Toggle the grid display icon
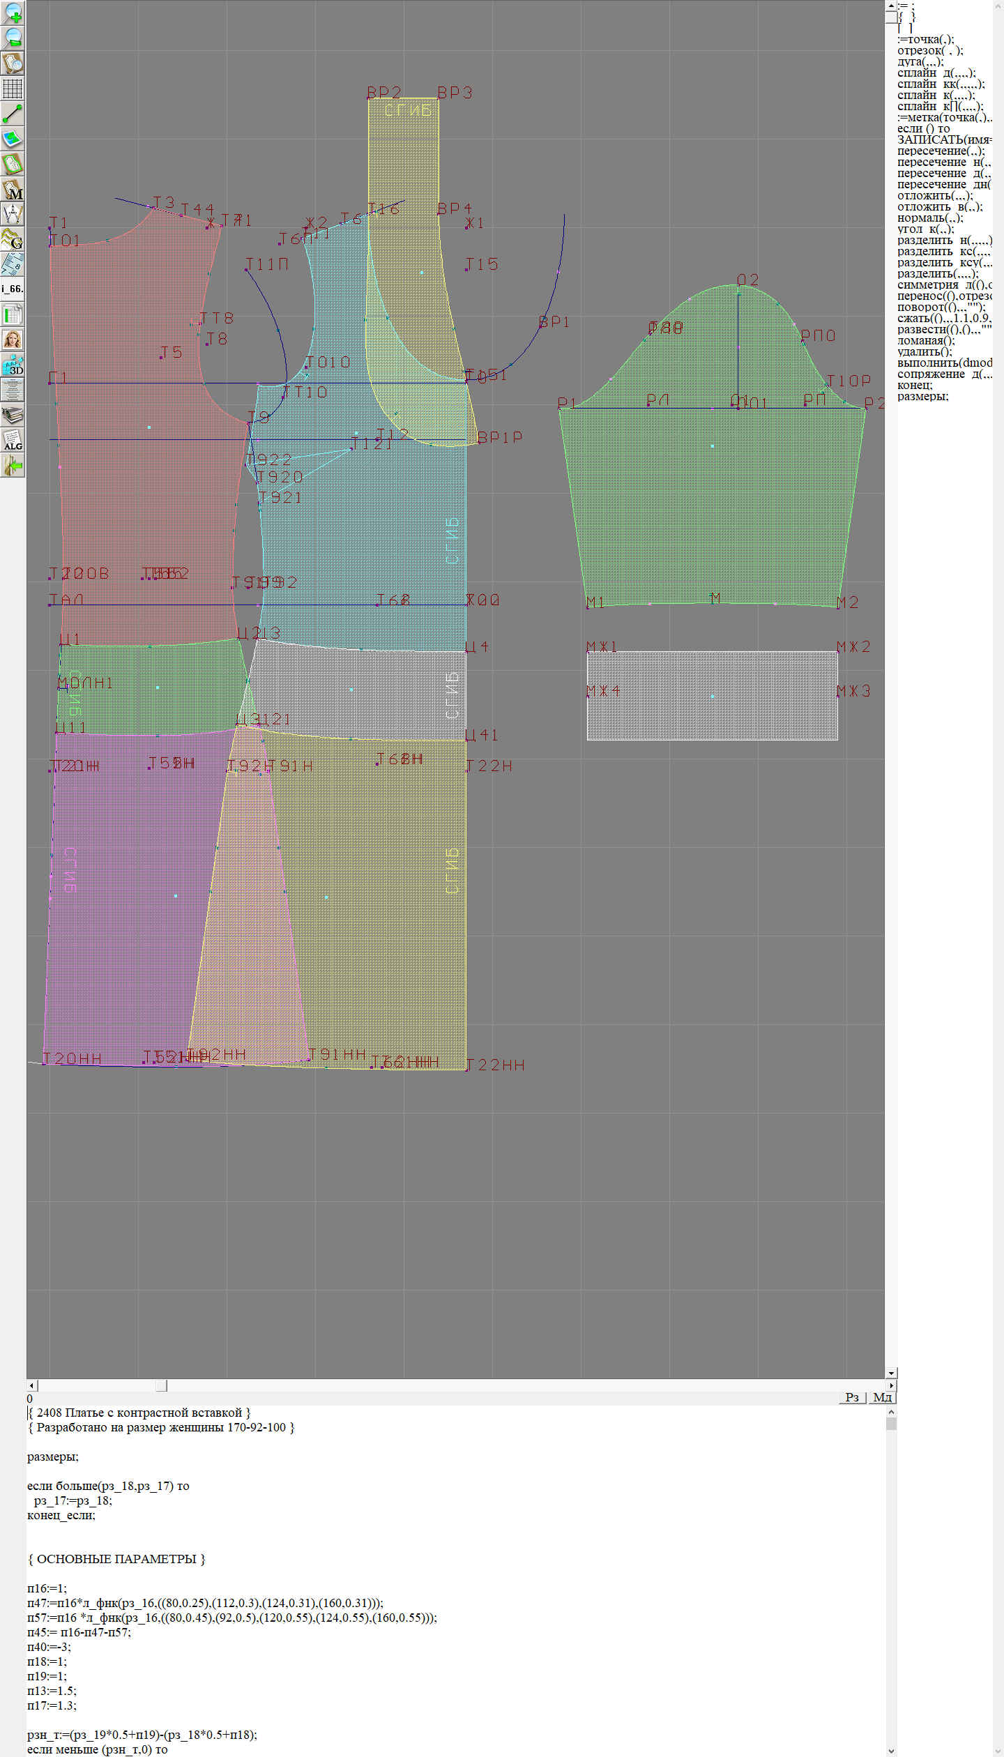This screenshot has width=1004, height=1757. point(13,89)
